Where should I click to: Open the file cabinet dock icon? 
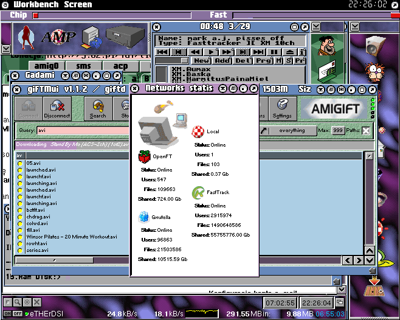point(92,37)
